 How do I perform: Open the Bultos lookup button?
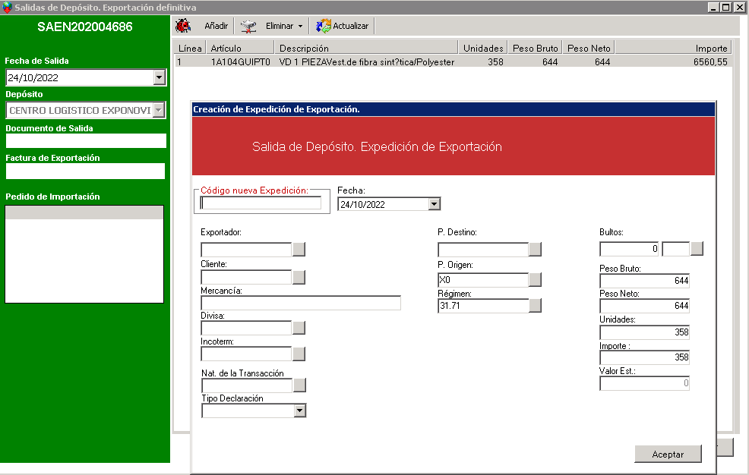coord(697,249)
